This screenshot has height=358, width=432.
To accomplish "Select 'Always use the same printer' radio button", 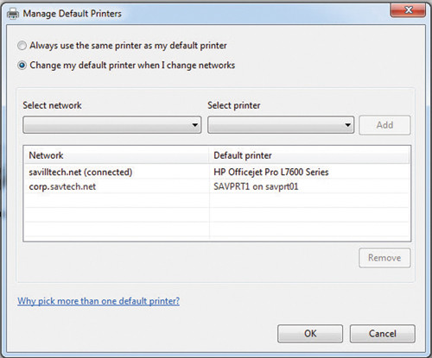I will pyautogui.click(x=22, y=46).
